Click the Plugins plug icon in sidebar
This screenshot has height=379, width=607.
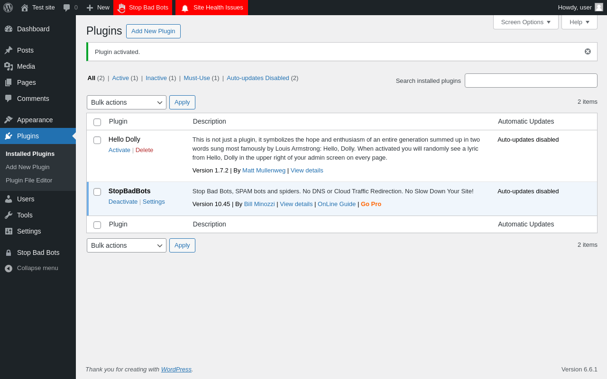(9, 136)
